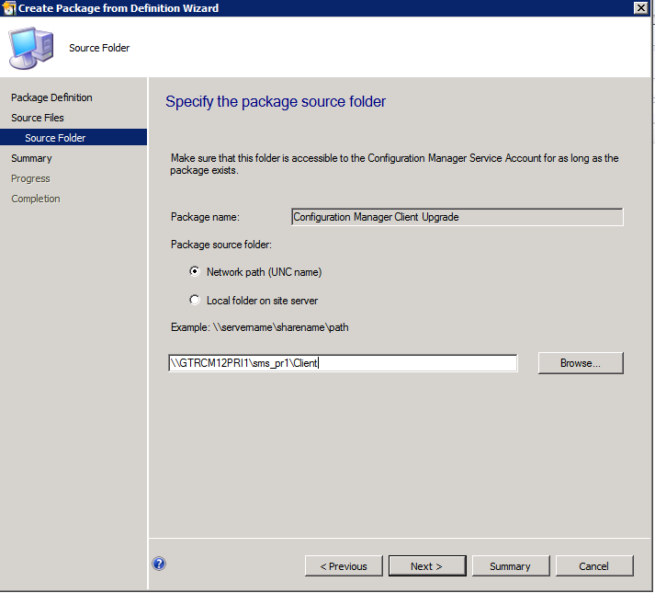This screenshot has height=593, width=655.
Task: Click the computer icon in the header
Action: (31, 48)
